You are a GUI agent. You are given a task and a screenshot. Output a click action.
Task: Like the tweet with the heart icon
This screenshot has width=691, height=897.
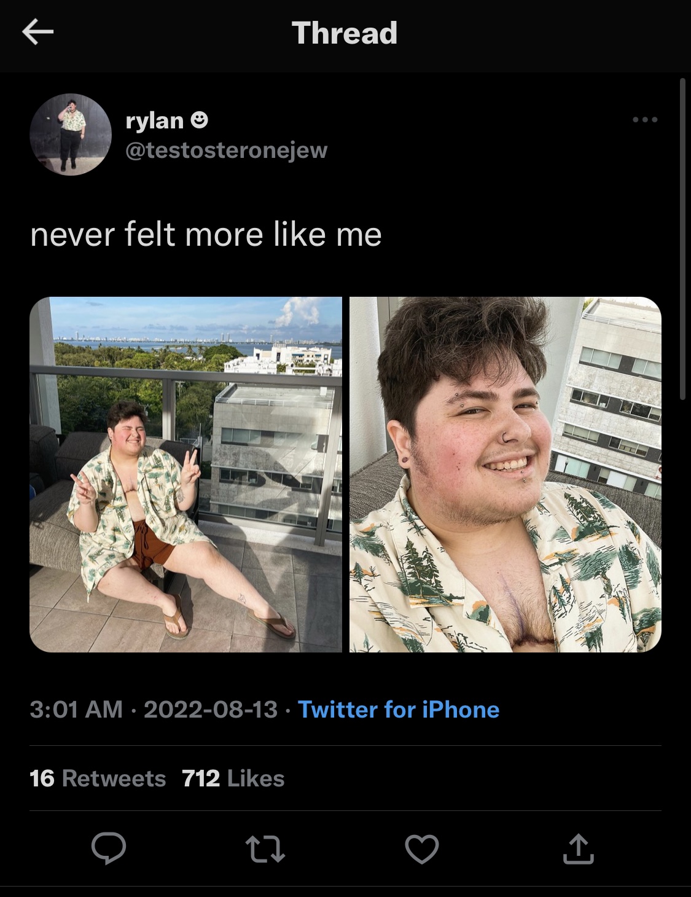click(422, 849)
